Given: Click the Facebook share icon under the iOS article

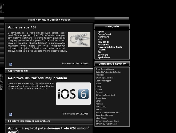Looking at the screenshot, I should pos(11,114).
